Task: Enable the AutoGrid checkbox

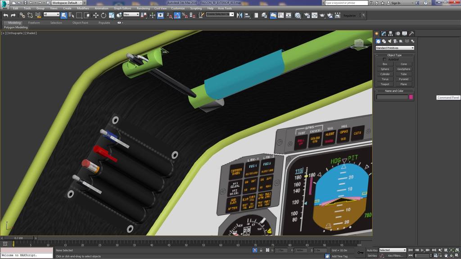Action: tap(385, 59)
